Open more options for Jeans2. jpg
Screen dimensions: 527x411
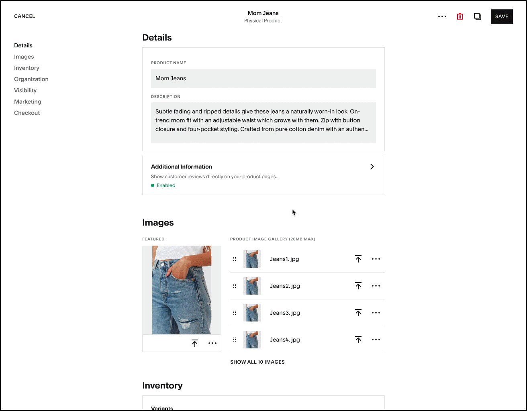pos(376,286)
